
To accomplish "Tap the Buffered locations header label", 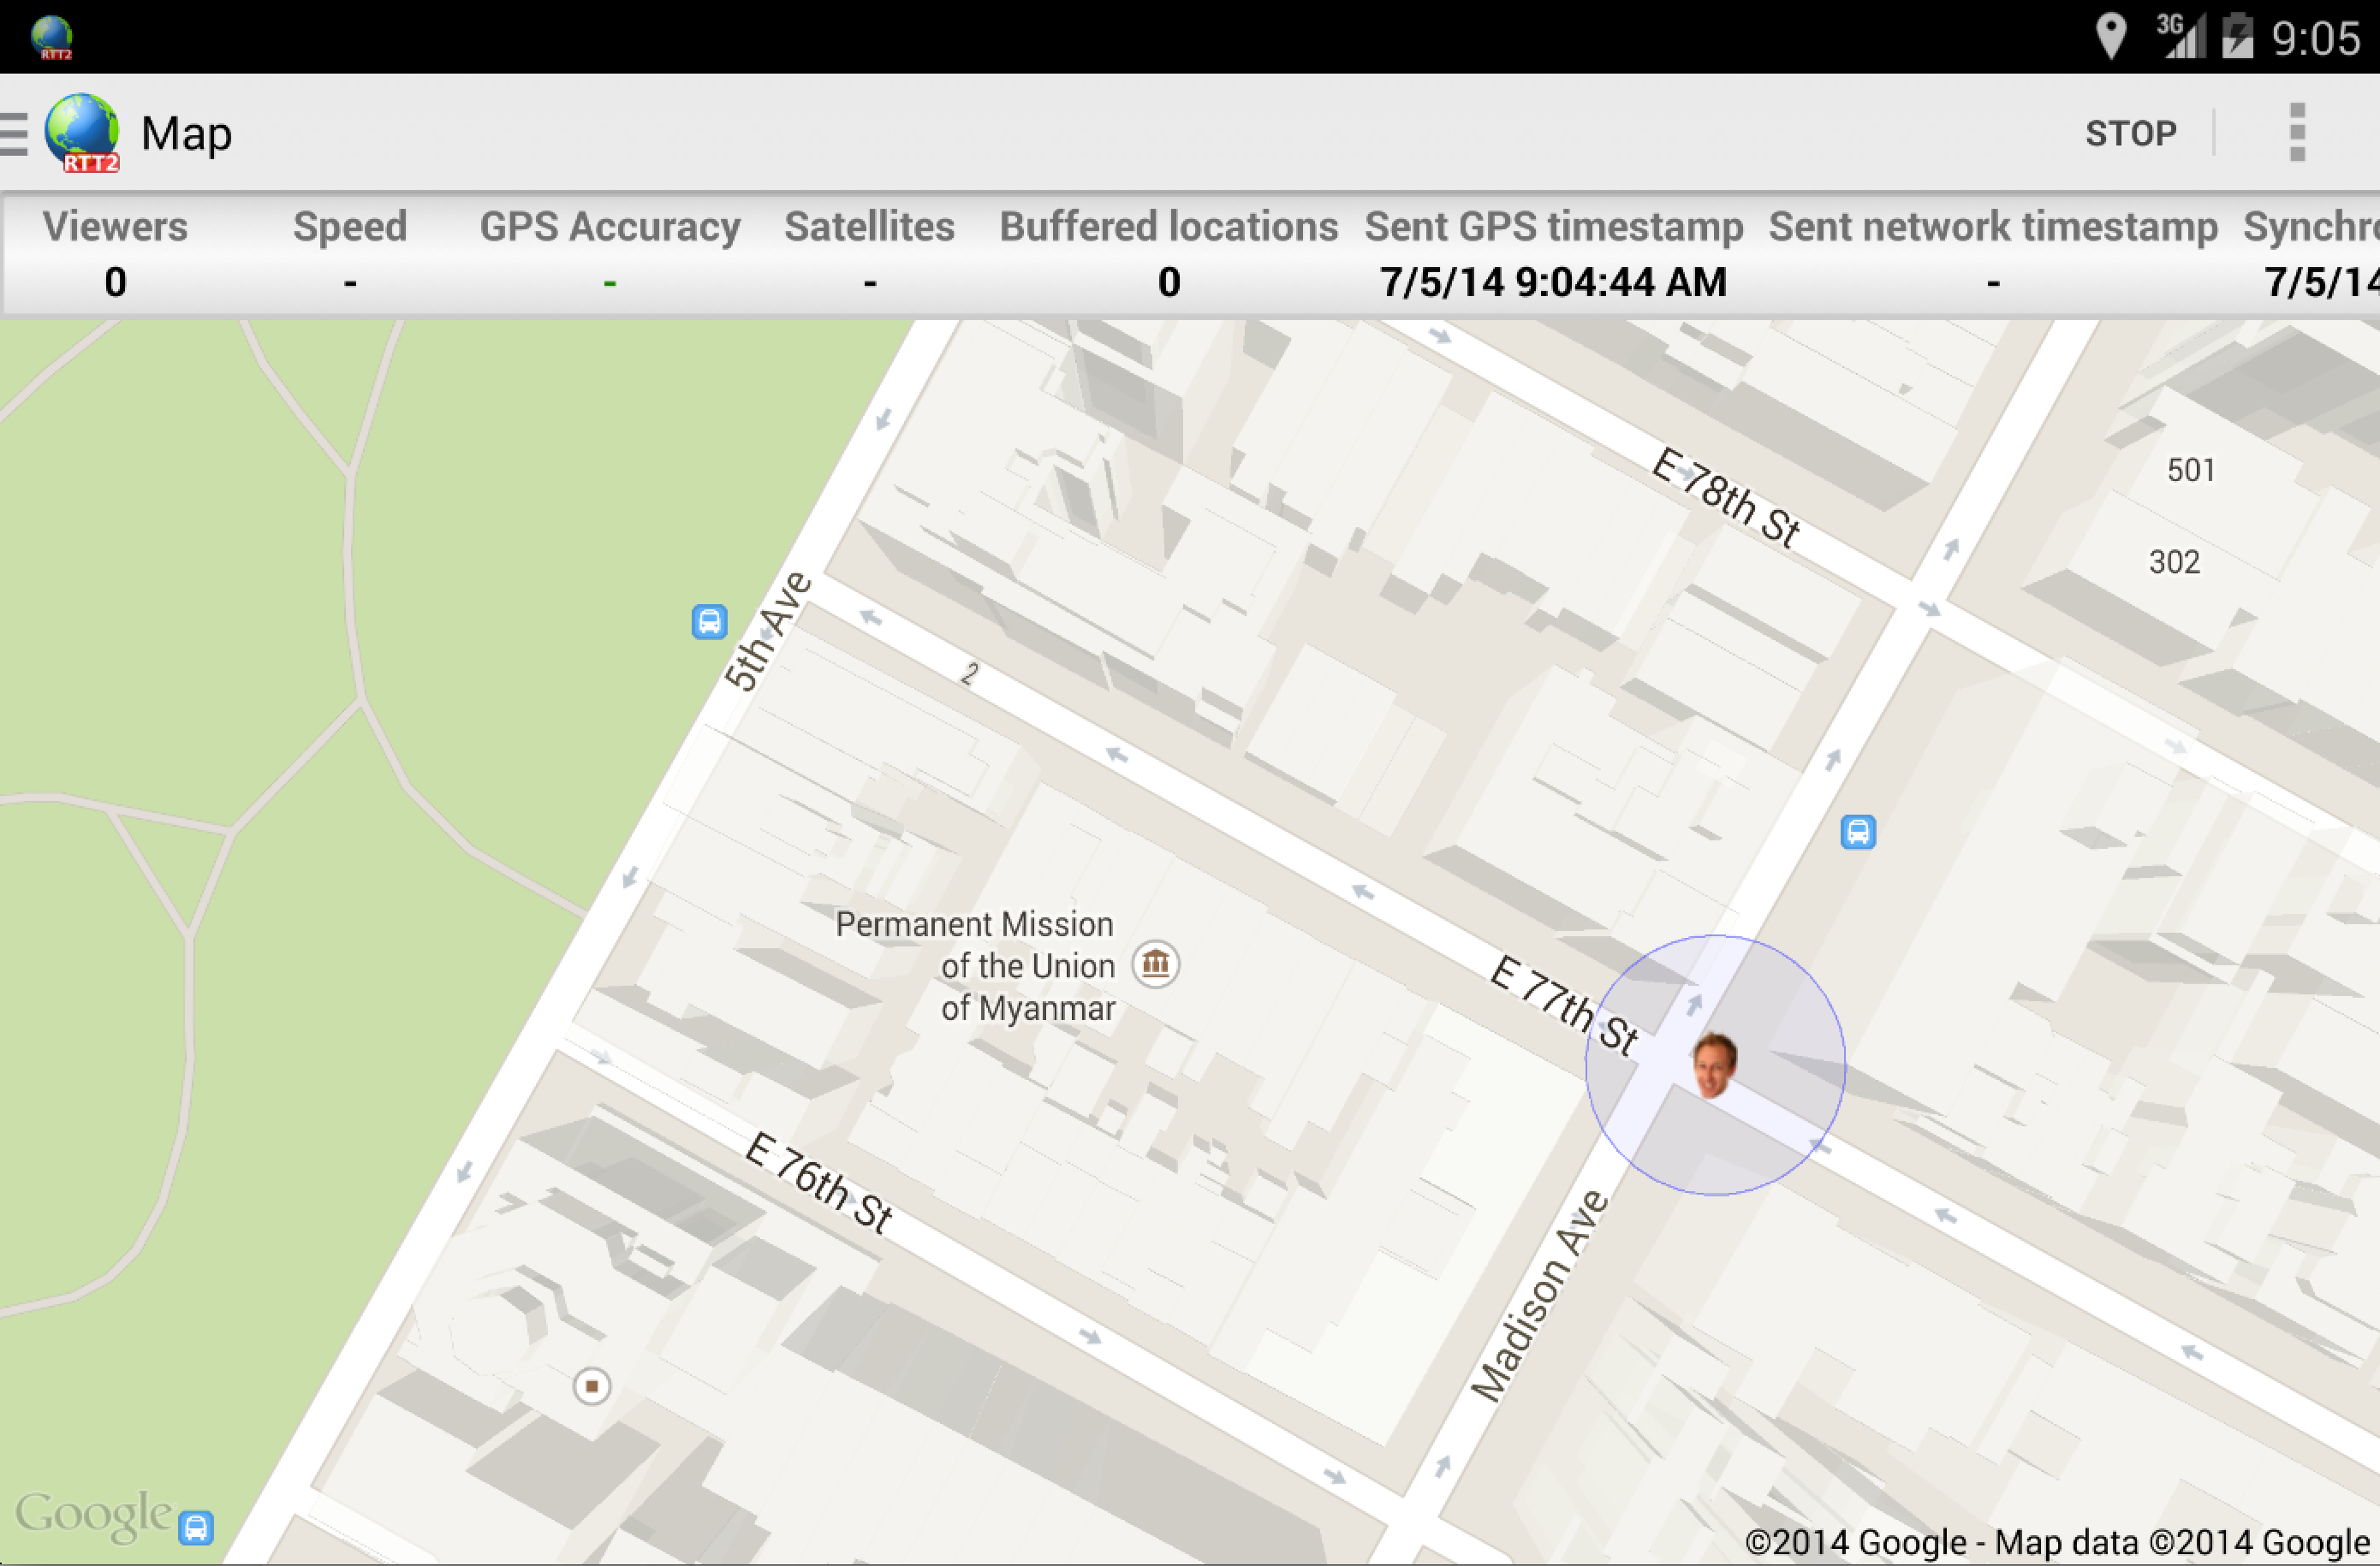I will point(1169,227).
